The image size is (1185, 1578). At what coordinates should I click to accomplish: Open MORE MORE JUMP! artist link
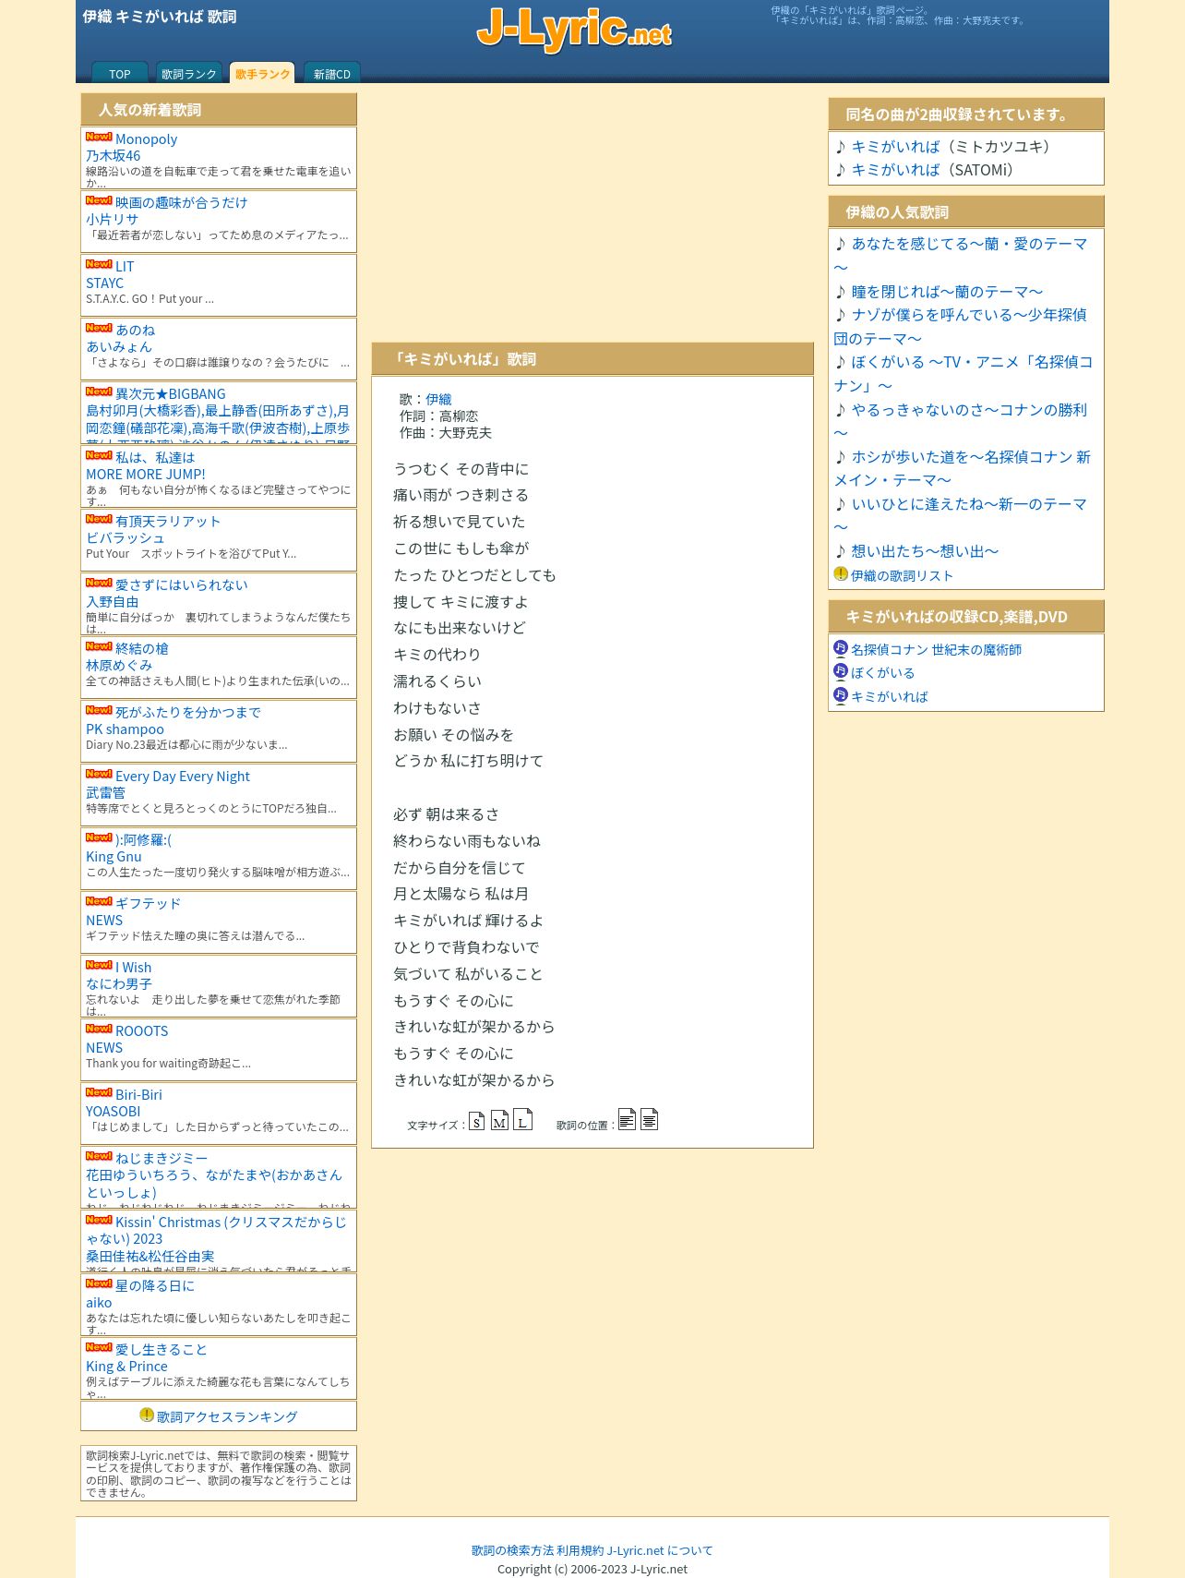[x=145, y=474]
